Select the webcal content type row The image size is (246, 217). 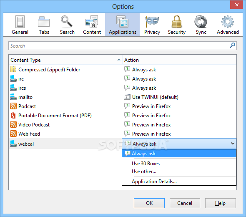[x=65, y=144]
